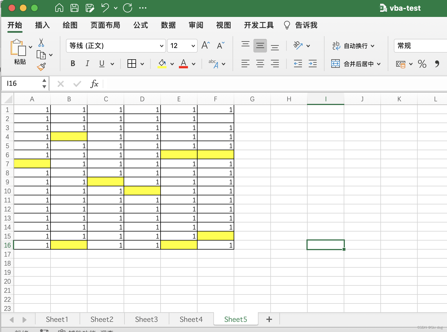The height and width of the screenshot is (332, 447).
Task: Click the accounting currency format icon
Action: [401, 64]
